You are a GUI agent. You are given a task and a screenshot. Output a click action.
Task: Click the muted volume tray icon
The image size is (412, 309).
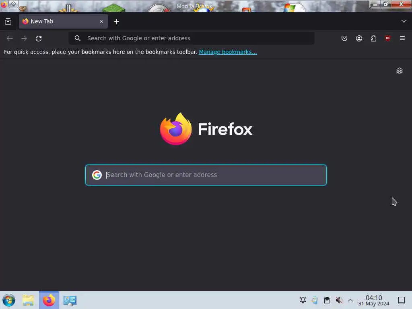(339, 300)
